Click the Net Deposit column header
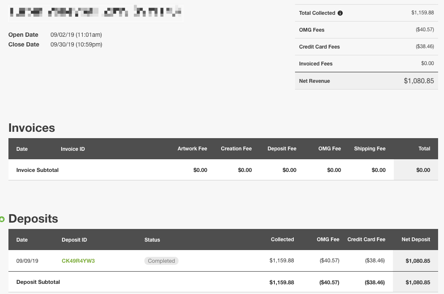444x294 pixels. point(416,239)
